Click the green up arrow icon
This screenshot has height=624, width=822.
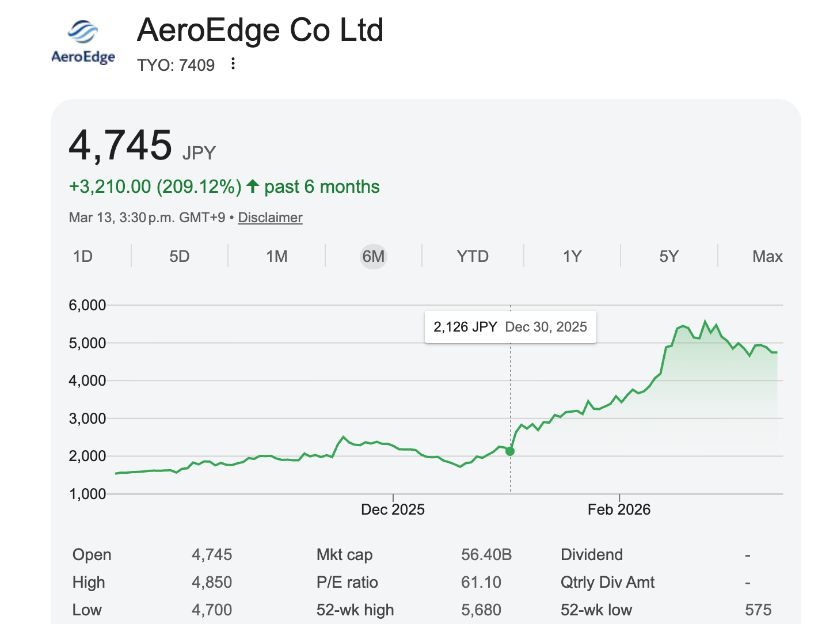(x=252, y=186)
